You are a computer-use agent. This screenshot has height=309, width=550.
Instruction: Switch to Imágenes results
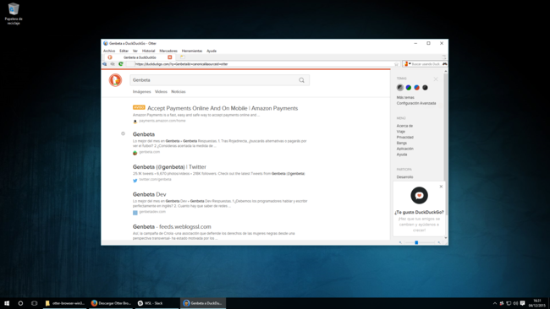point(141,92)
